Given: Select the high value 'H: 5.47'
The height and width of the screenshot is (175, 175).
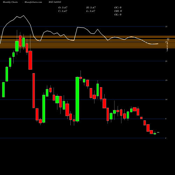Looking at the screenshot, I should [x=91, y=8].
